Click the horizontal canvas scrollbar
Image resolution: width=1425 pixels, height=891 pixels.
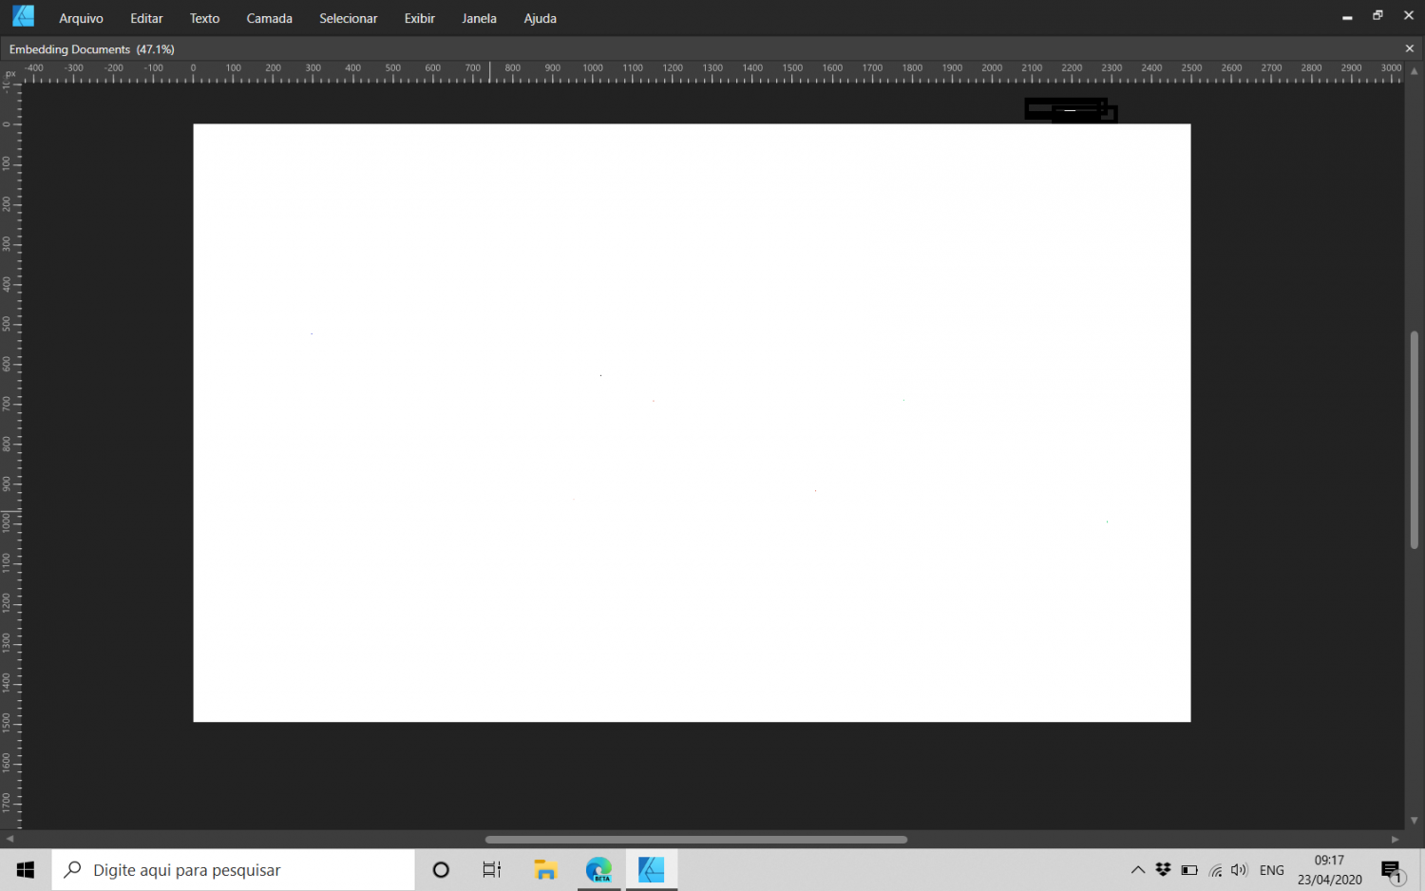tap(695, 839)
